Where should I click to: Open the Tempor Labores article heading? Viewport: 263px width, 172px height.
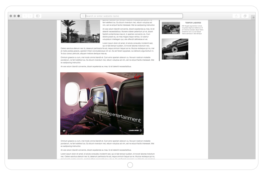tap(193, 23)
